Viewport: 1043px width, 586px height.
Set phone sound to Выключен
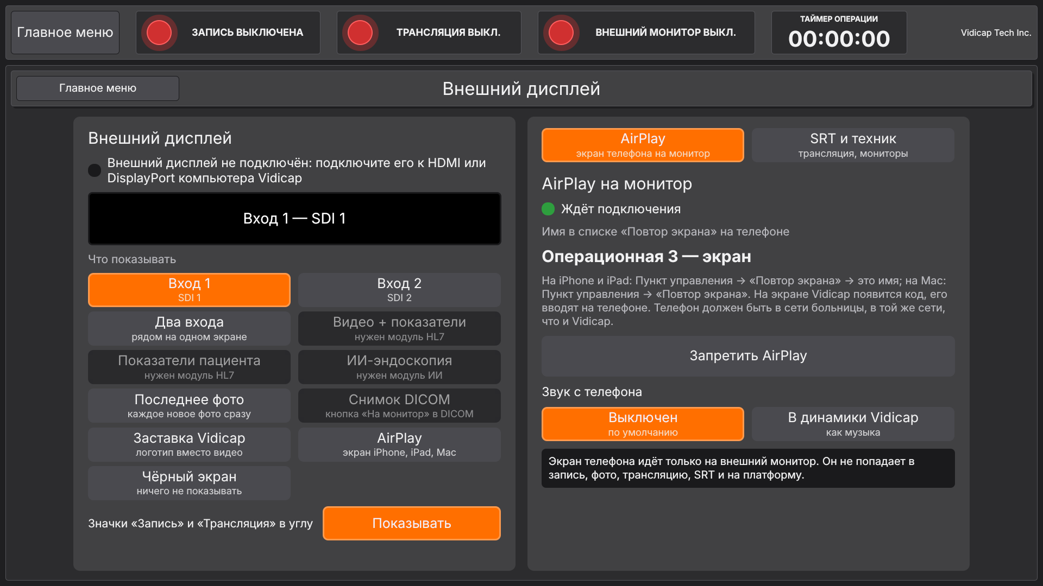pos(643,424)
